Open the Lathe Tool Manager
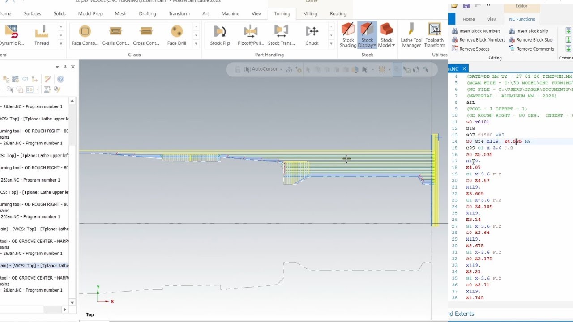The height and width of the screenshot is (322, 573). tap(411, 35)
